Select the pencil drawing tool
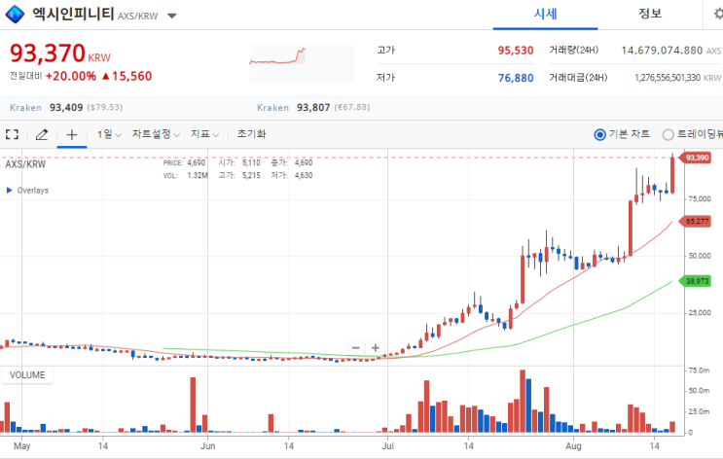723x459 pixels. [x=42, y=134]
